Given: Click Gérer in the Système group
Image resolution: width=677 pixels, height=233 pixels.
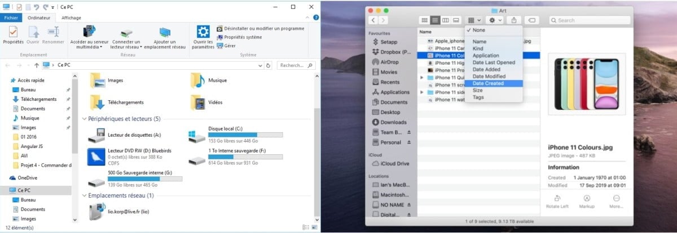Looking at the screenshot, I should point(226,46).
